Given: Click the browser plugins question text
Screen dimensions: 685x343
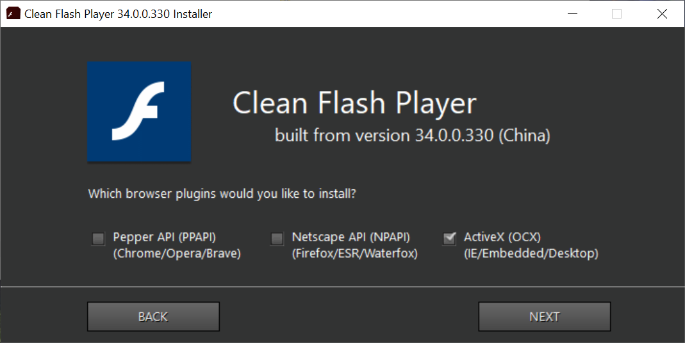Looking at the screenshot, I should [222, 193].
